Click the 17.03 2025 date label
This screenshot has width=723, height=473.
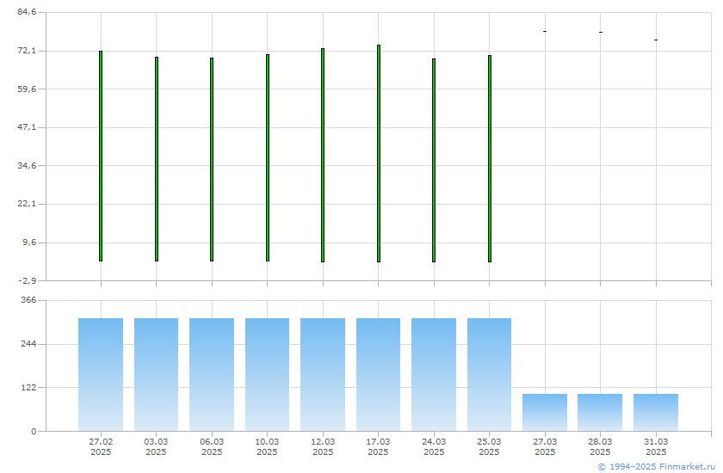point(378,446)
